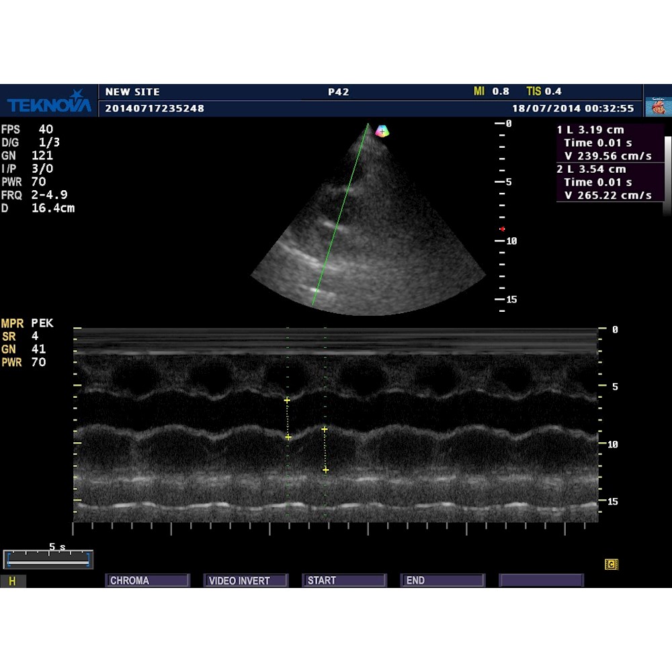Viewport: 672px width, 672px height.
Task: Click the probe orientation marker above the sector image
Action: [382, 132]
